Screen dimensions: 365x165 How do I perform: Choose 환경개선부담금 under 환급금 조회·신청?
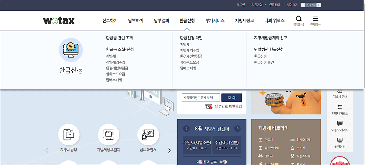[117, 68]
